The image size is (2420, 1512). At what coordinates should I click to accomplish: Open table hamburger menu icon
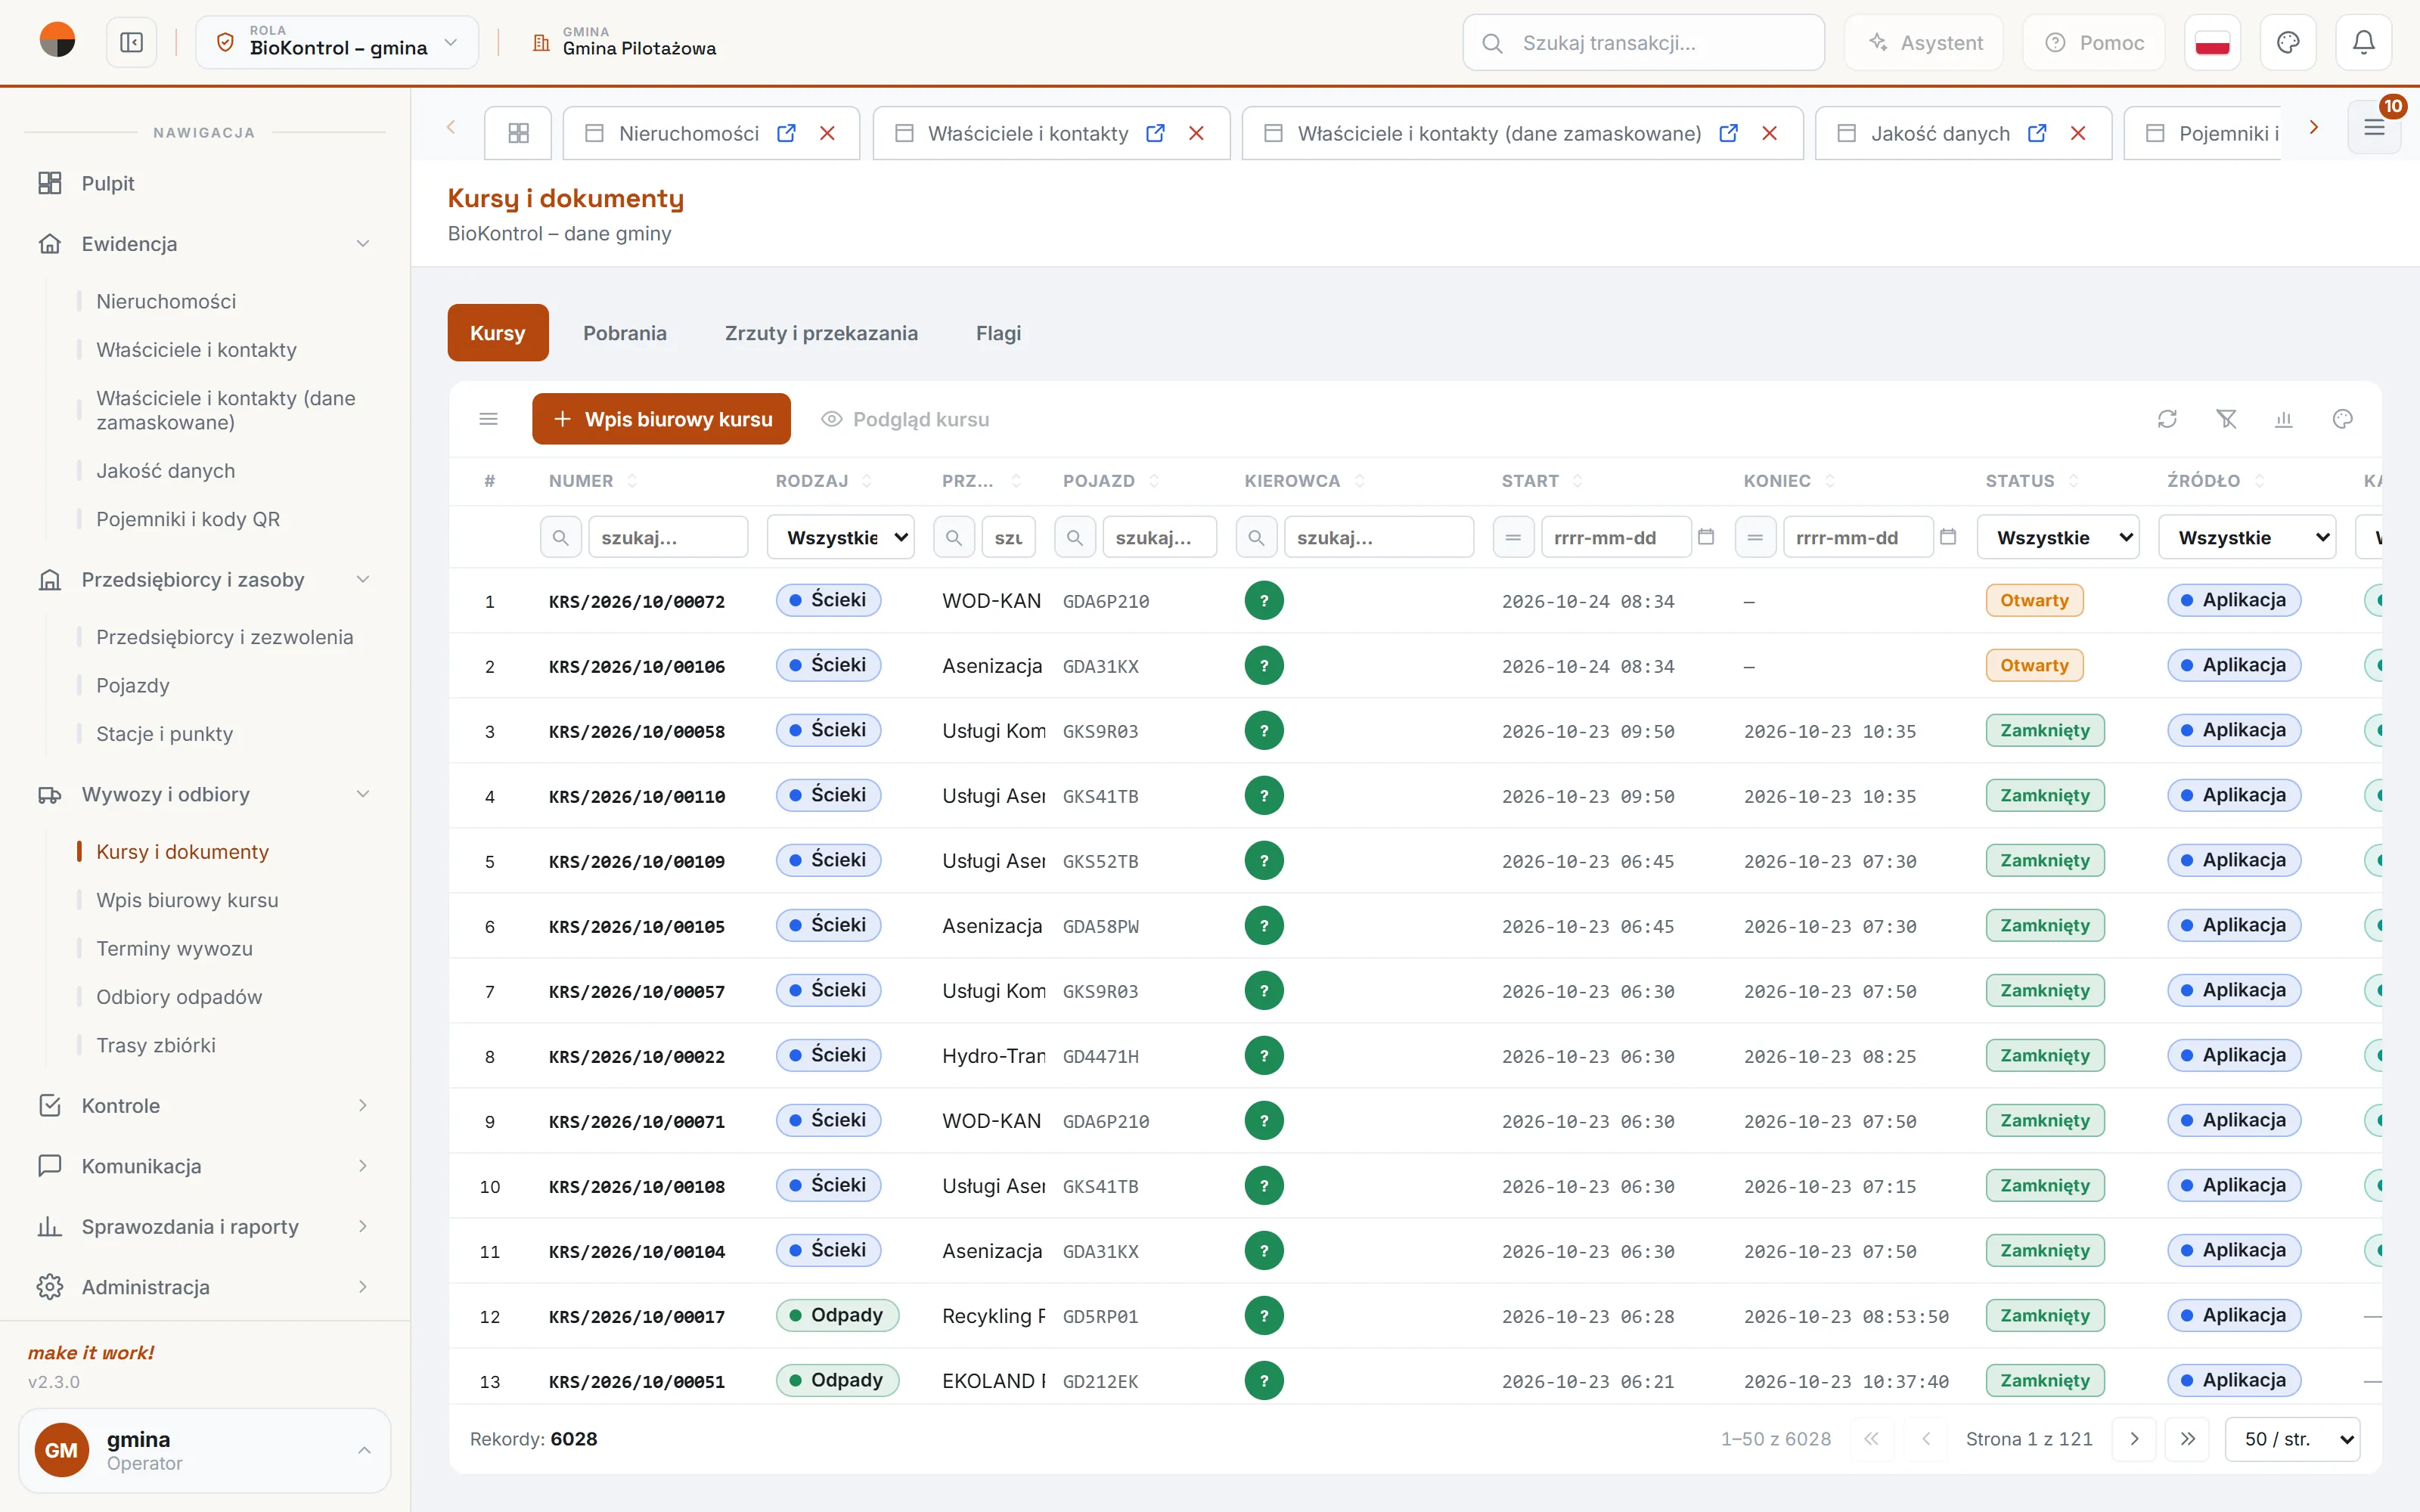488,419
